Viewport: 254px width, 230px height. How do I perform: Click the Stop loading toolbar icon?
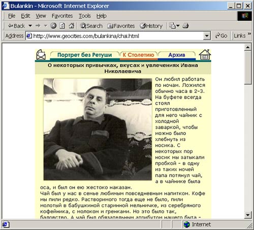coord(53,26)
